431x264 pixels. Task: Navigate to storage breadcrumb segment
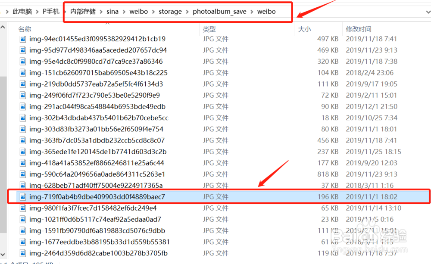point(170,12)
